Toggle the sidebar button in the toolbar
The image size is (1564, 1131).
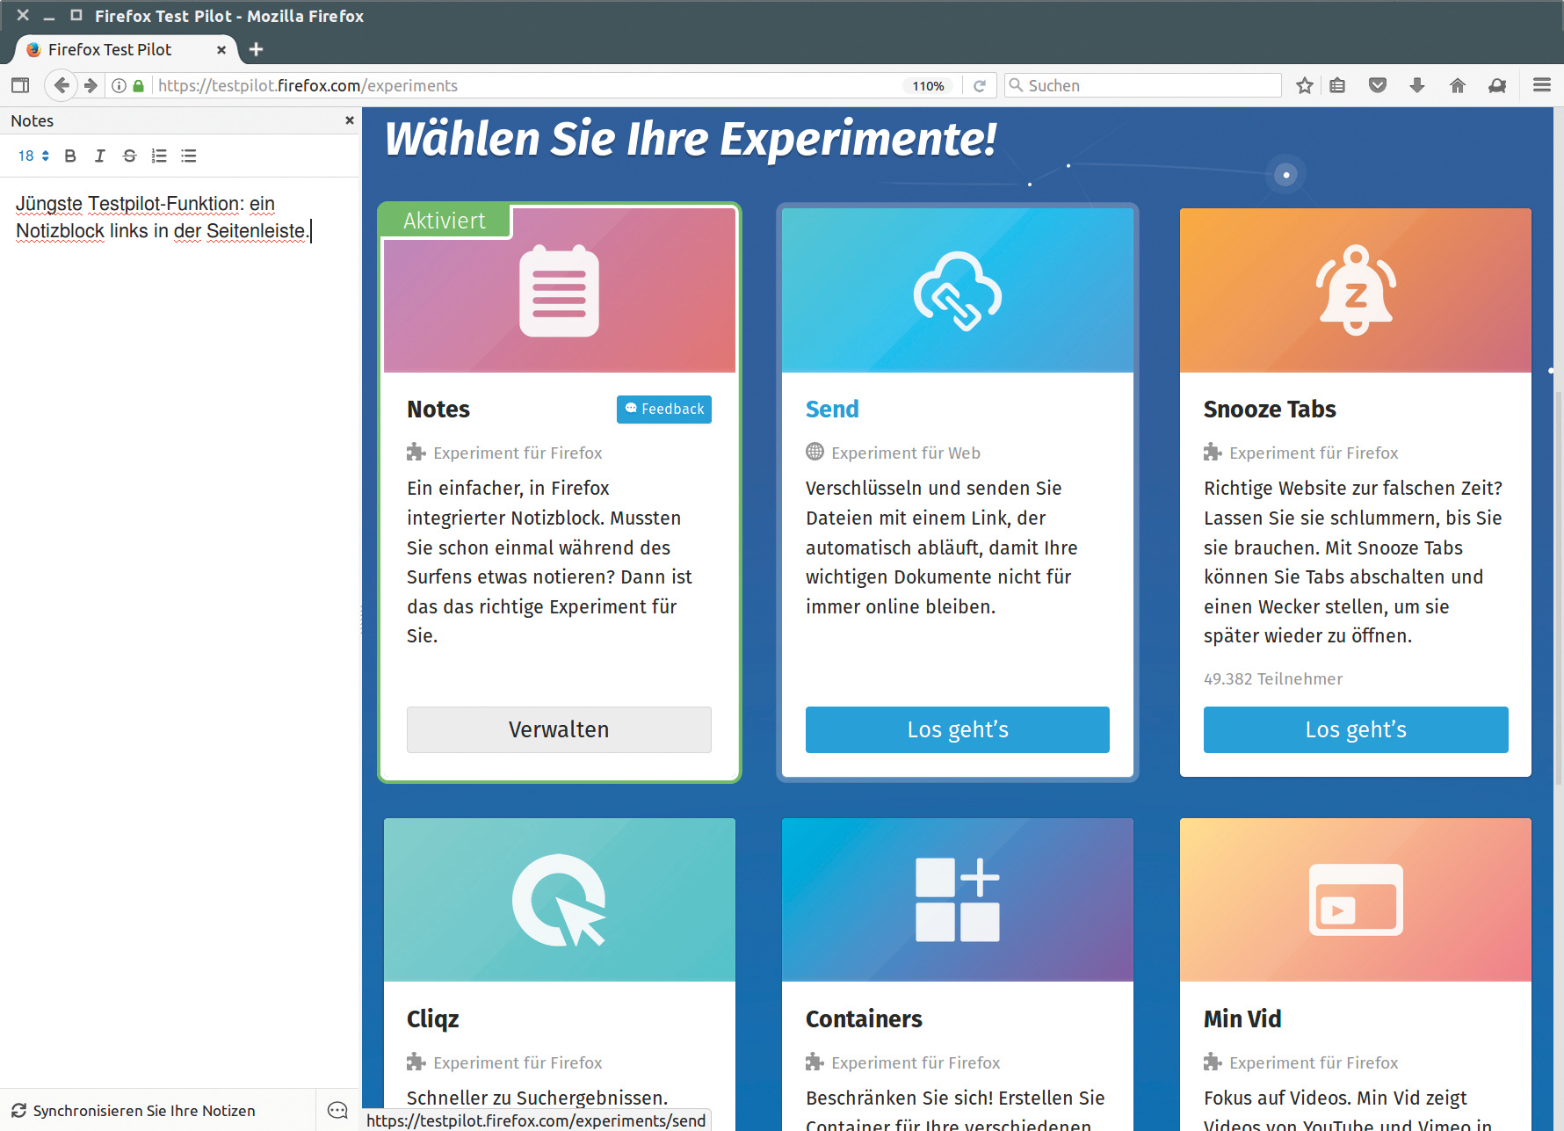pos(20,85)
